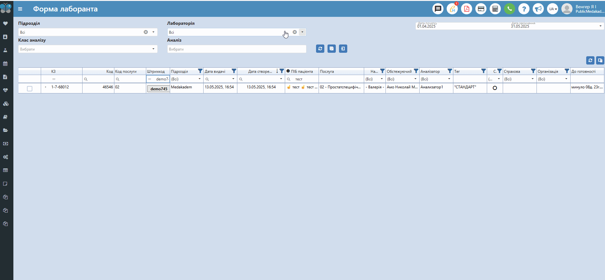This screenshot has width=605, height=280.
Task: Click column chooser button above the table
Action: coord(600,60)
